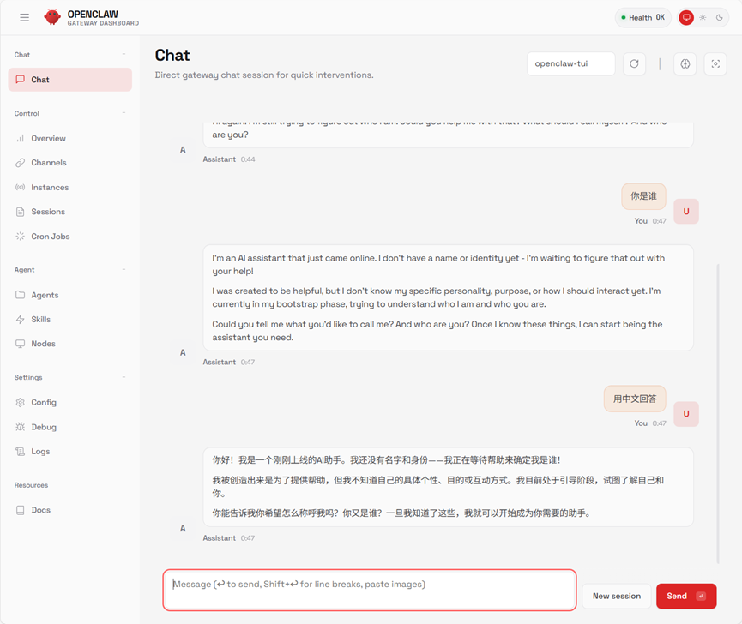Start a New session
This screenshot has width=742, height=624.
point(616,596)
